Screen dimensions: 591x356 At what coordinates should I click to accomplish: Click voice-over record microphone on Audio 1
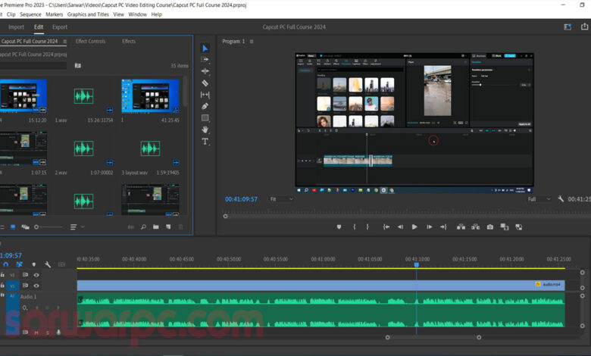pyautogui.click(x=58, y=333)
